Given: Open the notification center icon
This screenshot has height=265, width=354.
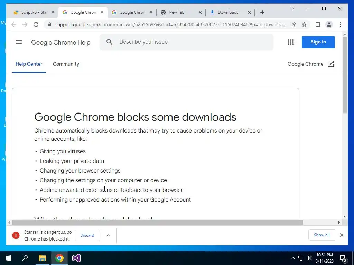Looking at the screenshot, I should pyautogui.click(x=343, y=258).
